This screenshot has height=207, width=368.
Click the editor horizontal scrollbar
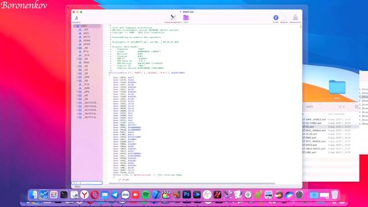pos(191,183)
